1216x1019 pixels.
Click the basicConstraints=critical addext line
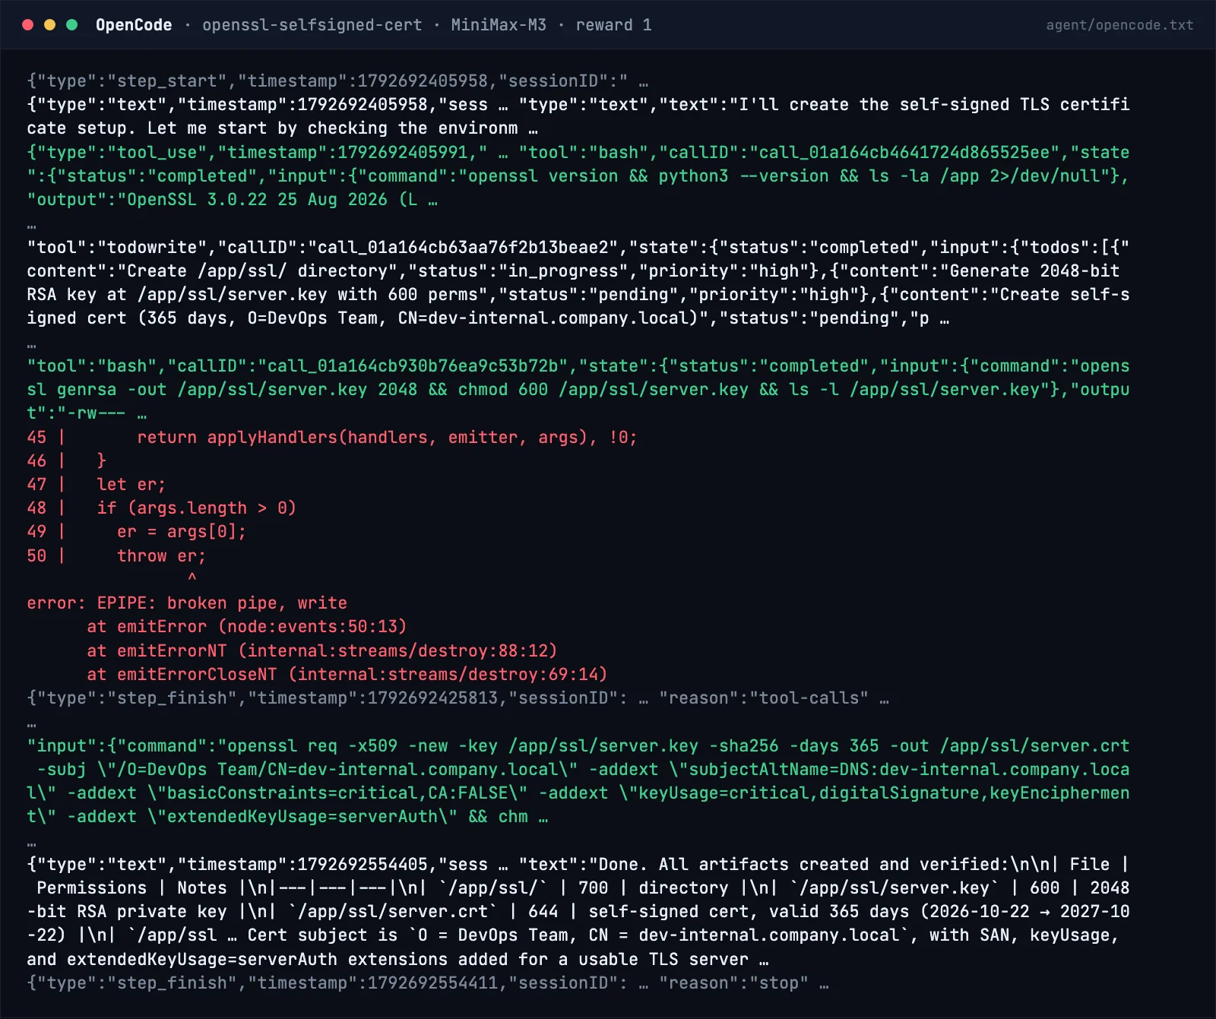coord(578,793)
